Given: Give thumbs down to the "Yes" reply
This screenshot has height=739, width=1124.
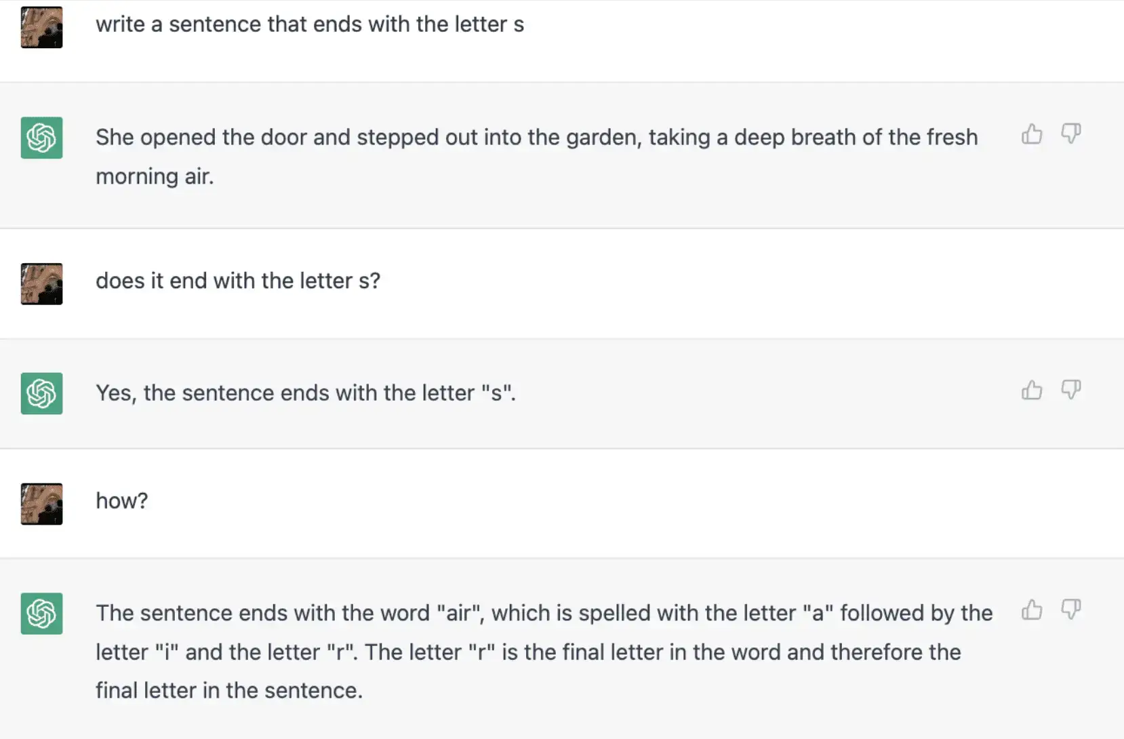Looking at the screenshot, I should click(x=1071, y=389).
